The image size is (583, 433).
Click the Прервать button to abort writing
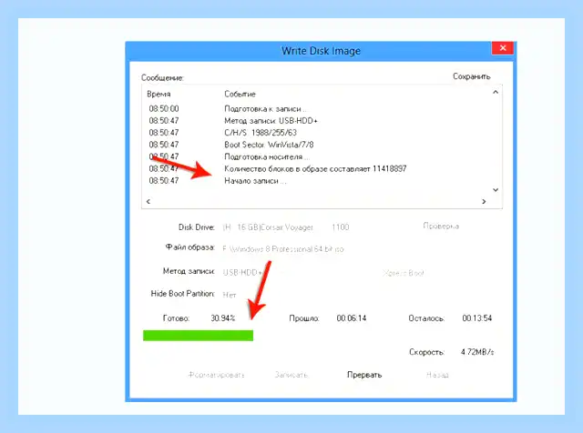(364, 375)
